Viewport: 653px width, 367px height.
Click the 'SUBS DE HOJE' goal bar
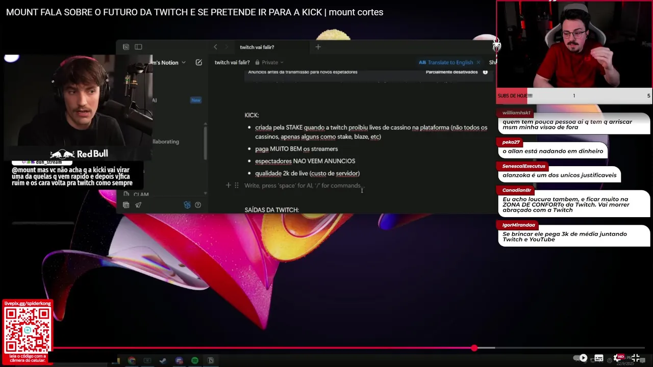pyautogui.click(x=574, y=96)
